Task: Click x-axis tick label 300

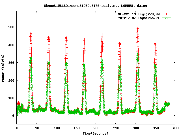Action: [136, 128]
